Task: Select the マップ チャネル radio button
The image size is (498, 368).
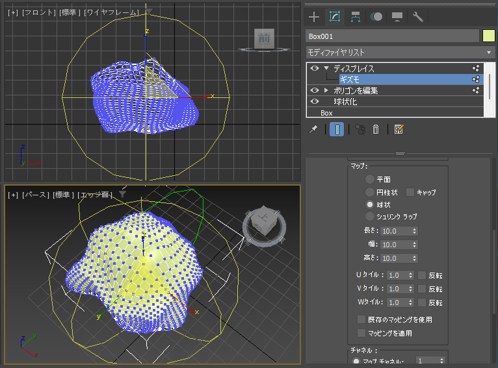Action: (x=356, y=361)
